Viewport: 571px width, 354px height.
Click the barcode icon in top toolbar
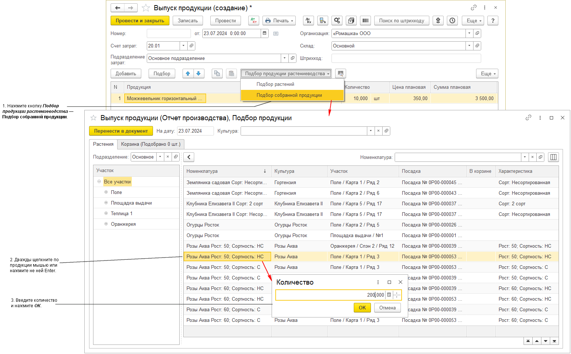[365, 21]
